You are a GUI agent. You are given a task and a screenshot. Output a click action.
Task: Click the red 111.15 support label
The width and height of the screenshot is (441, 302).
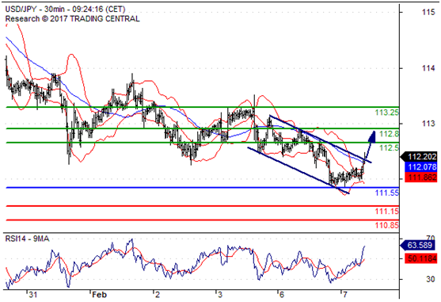[387, 211]
